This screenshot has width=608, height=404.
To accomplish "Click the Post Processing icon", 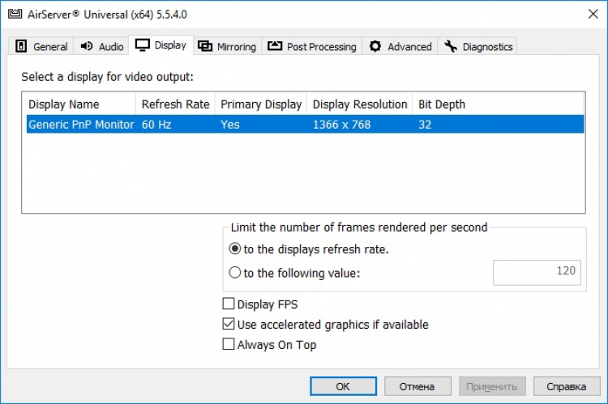I will 275,46.
